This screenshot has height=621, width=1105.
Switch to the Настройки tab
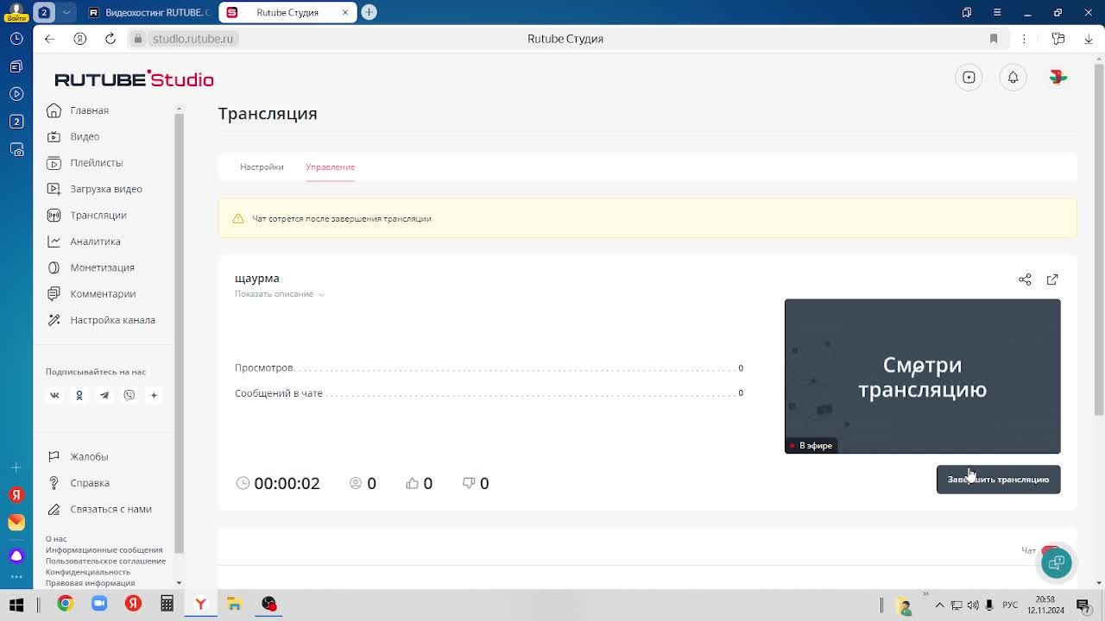pyautogui.click(x=262, y=166)
